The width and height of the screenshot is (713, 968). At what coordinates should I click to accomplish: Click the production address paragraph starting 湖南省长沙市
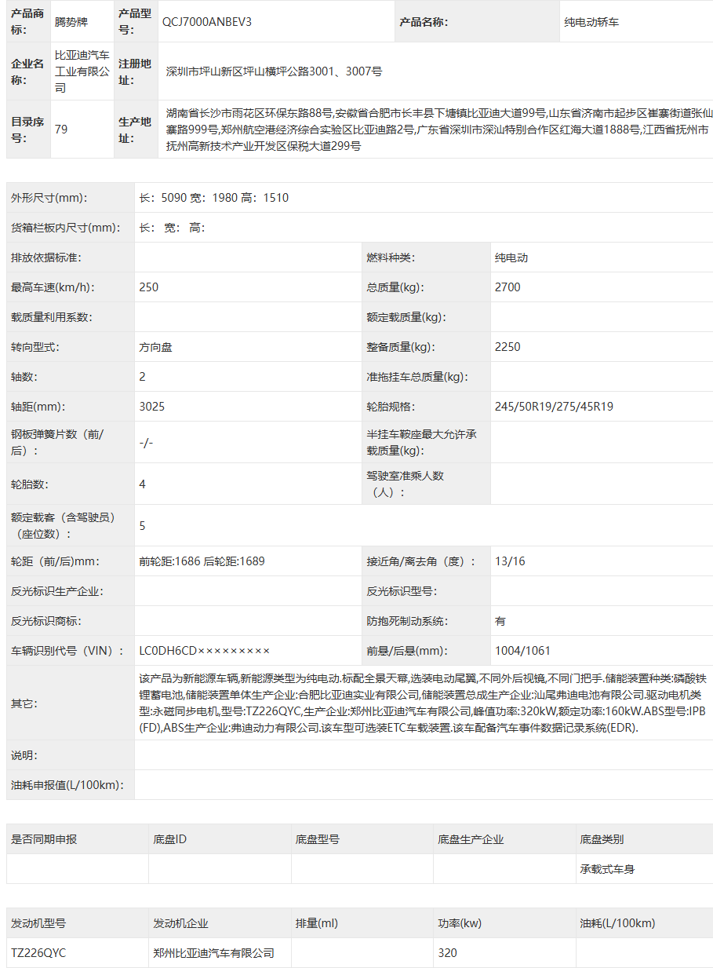coord(439,130)
